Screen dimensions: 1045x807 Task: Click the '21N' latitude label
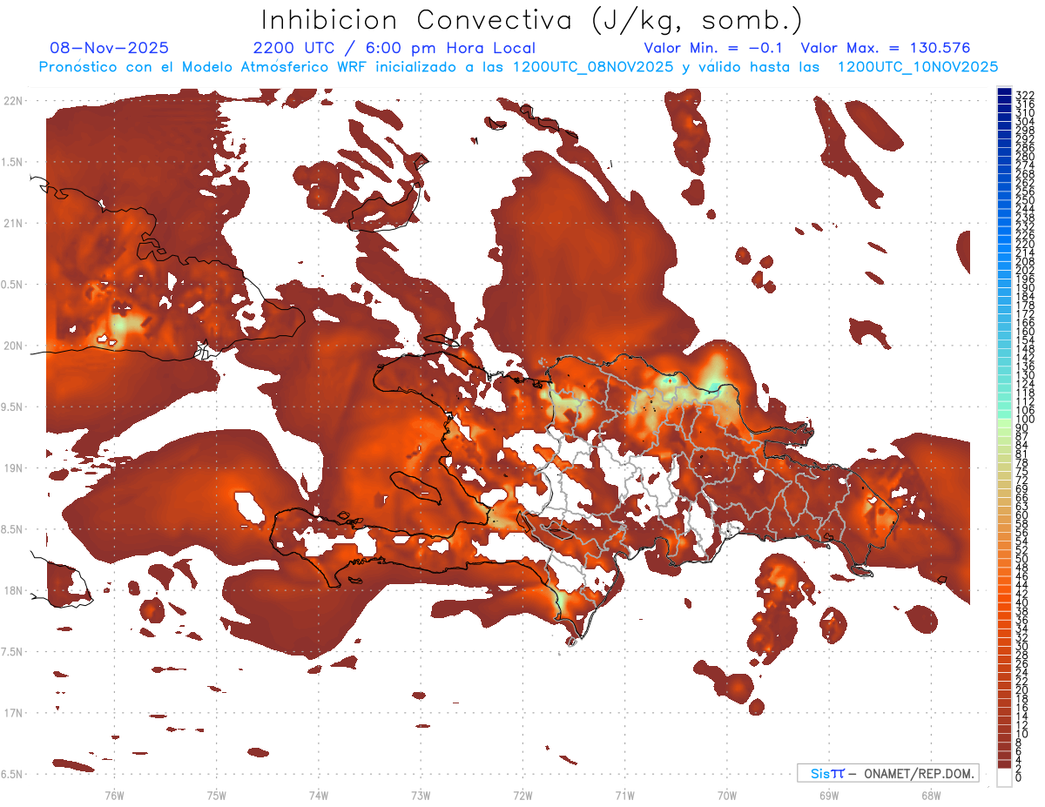13,224
